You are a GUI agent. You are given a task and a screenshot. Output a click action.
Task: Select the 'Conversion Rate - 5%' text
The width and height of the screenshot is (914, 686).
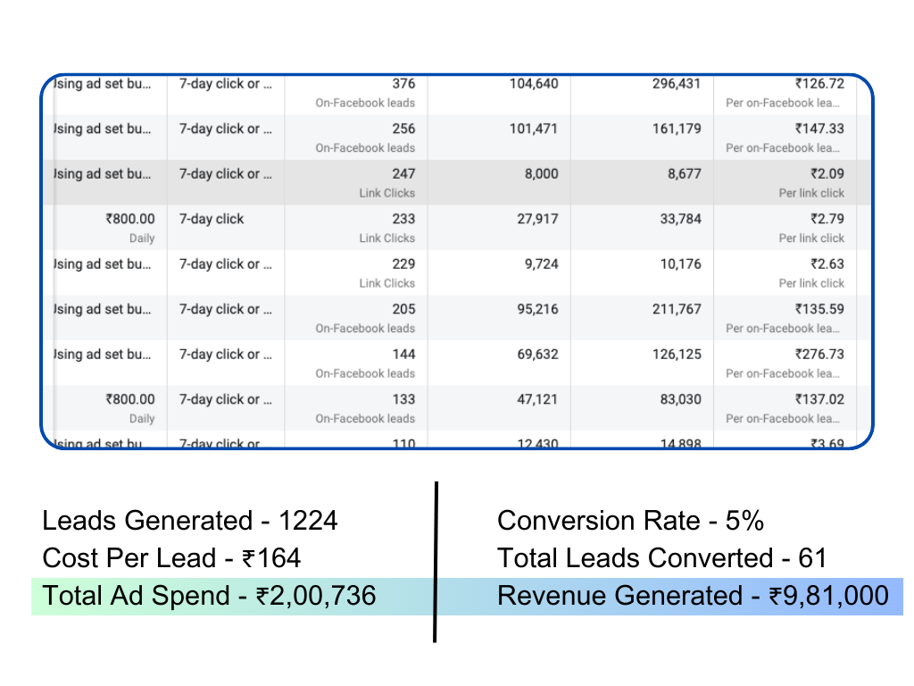630,521
